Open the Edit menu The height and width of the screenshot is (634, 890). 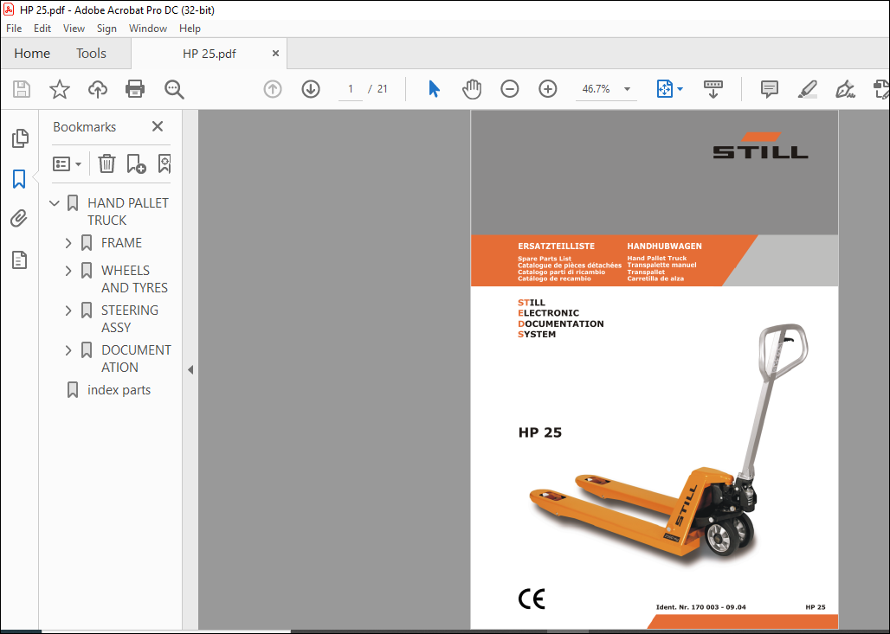pyautogui.click(x=42, y=29)
